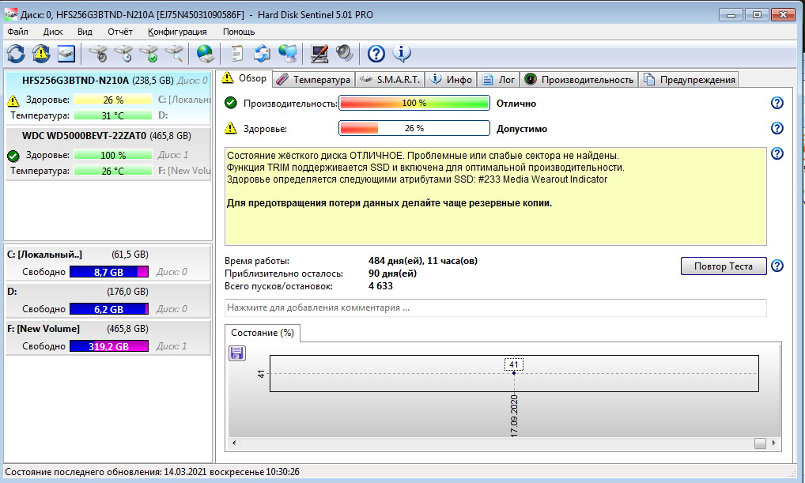Image resolution: width=805 pixels, height=483 pixels.
Task: Select the C: [Локальный..] partition
Action: tap(108, 263)
